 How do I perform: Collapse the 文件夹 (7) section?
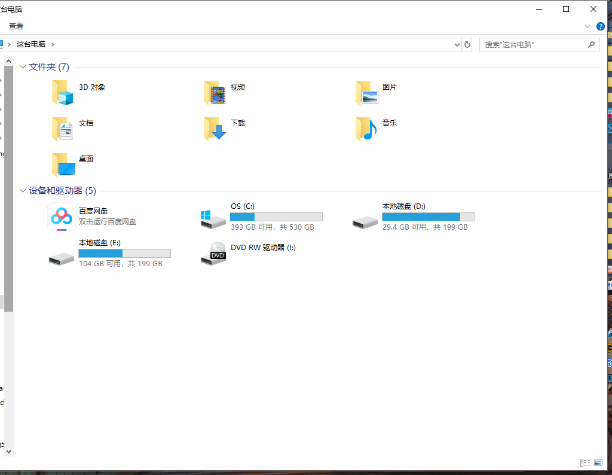coord(23,67)
